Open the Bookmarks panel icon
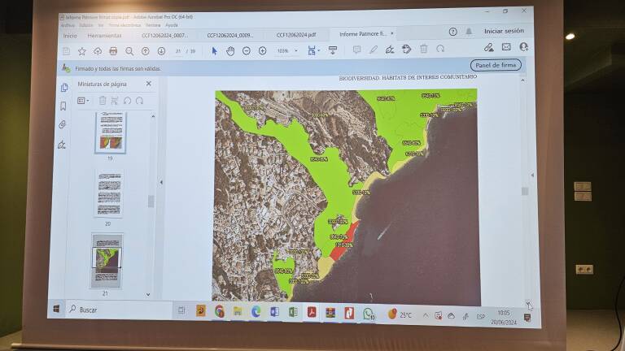 (x=63, y=106)
